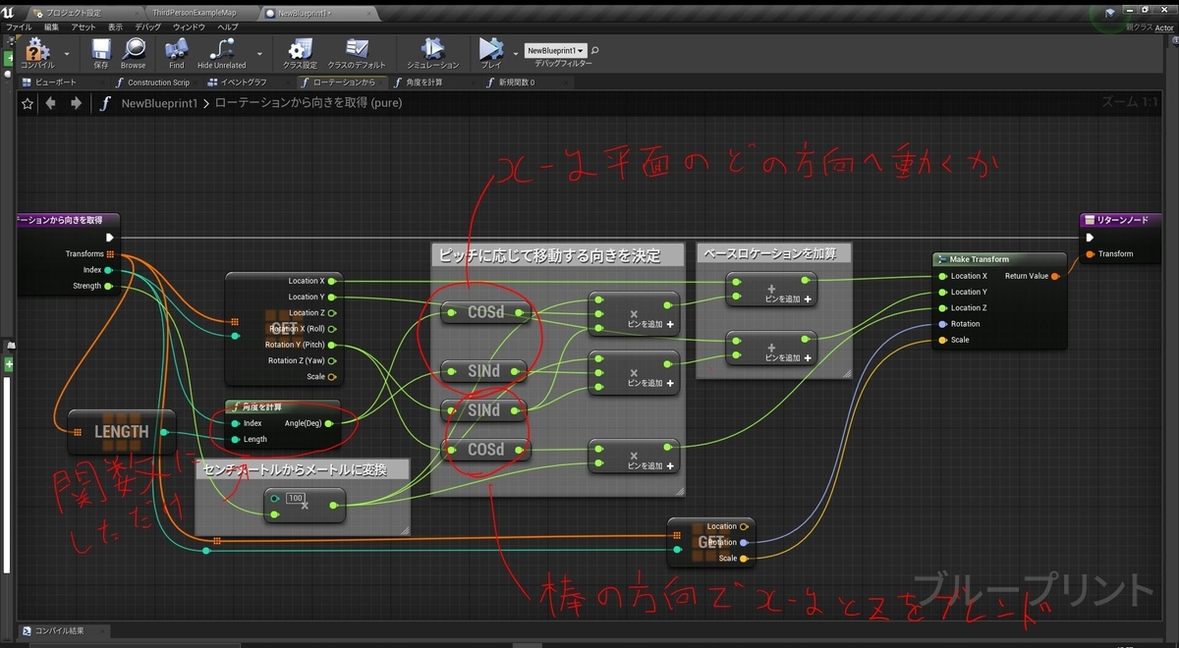Click the Transforms array pin on entry node
The height and width of the screenshot is (648, 1179).
(109, 254)
